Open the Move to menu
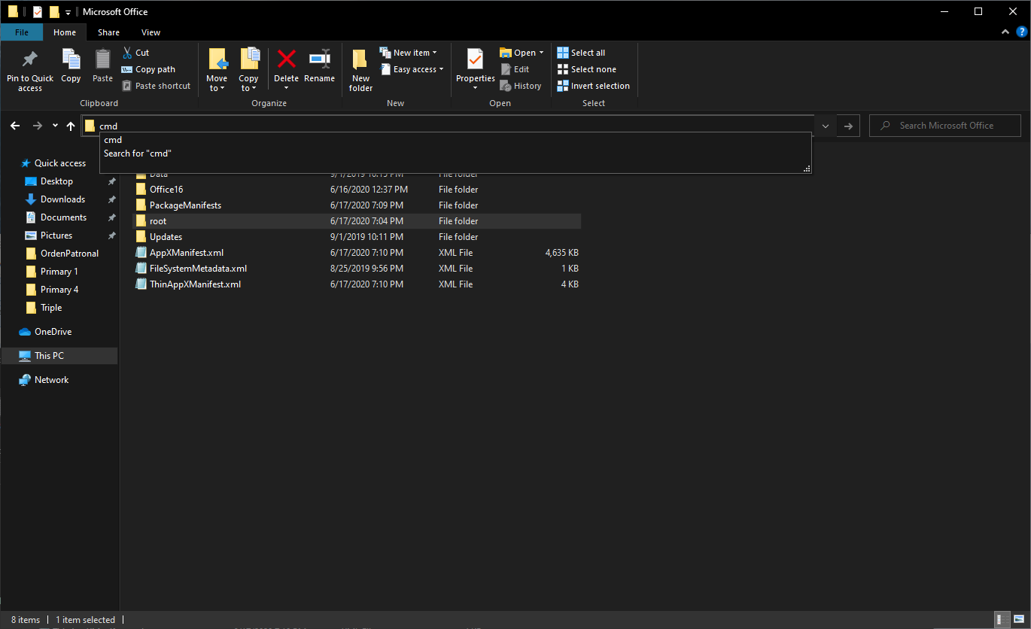The height and width of the screenshot is (629, 1031). (217, 70)
